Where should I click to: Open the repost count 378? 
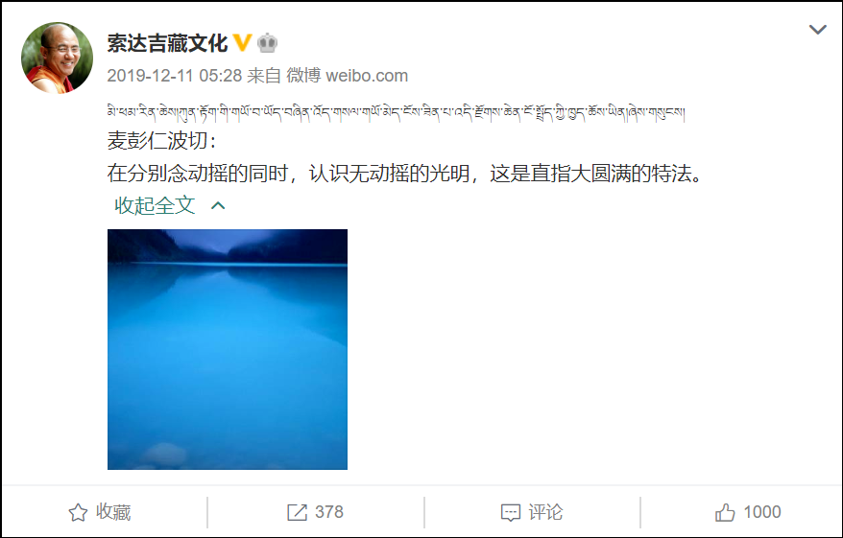click(x=329, y=512)
